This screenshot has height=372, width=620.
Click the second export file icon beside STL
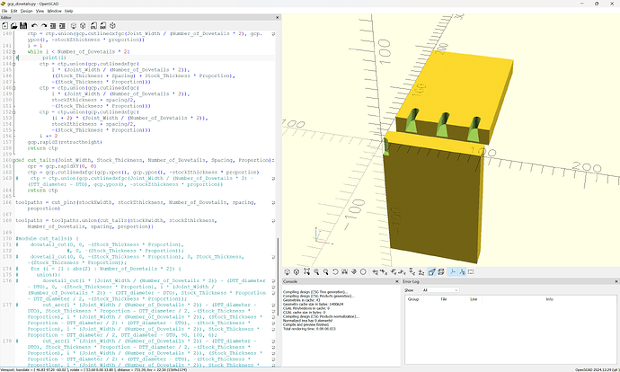pos(103,26)
